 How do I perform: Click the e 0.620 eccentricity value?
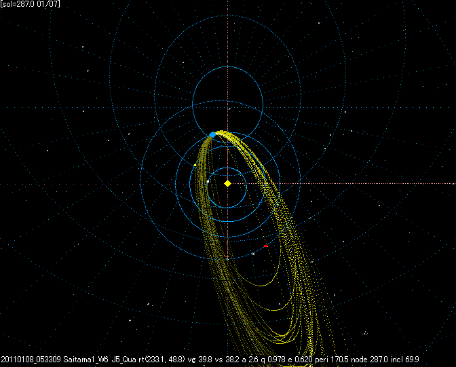(301, 360)
